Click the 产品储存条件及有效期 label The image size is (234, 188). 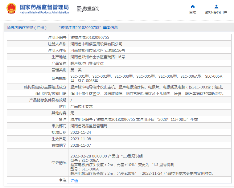click(x=48, y=100)
